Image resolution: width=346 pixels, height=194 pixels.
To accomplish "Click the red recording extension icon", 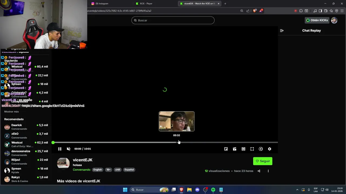I will click(295, 11).
